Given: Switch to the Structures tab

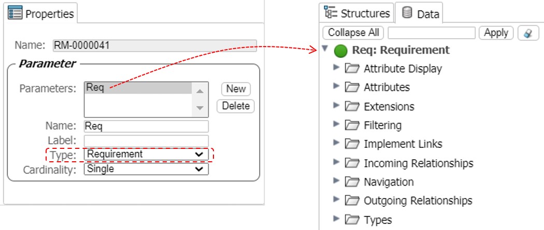Looking at the screenshot, I should [357, 13].
